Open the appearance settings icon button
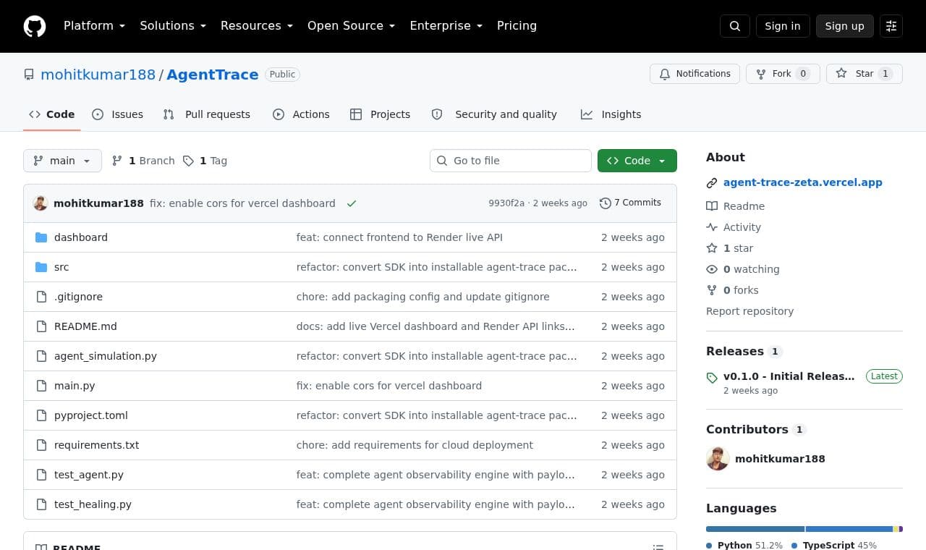The image size is (926, 550). click(x=891, y=26)
